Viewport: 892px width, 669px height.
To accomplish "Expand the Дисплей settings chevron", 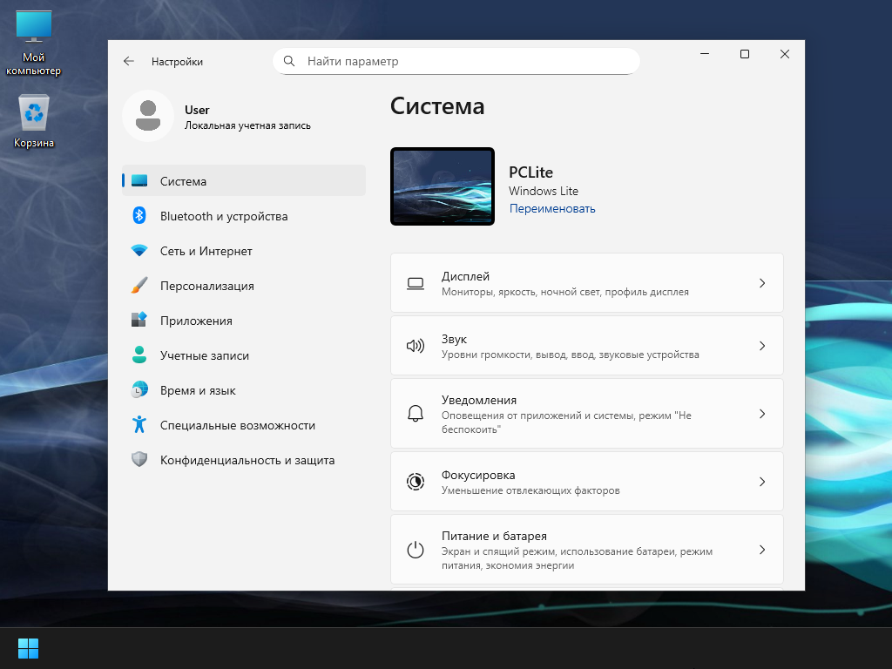I will tap(762, 283).
